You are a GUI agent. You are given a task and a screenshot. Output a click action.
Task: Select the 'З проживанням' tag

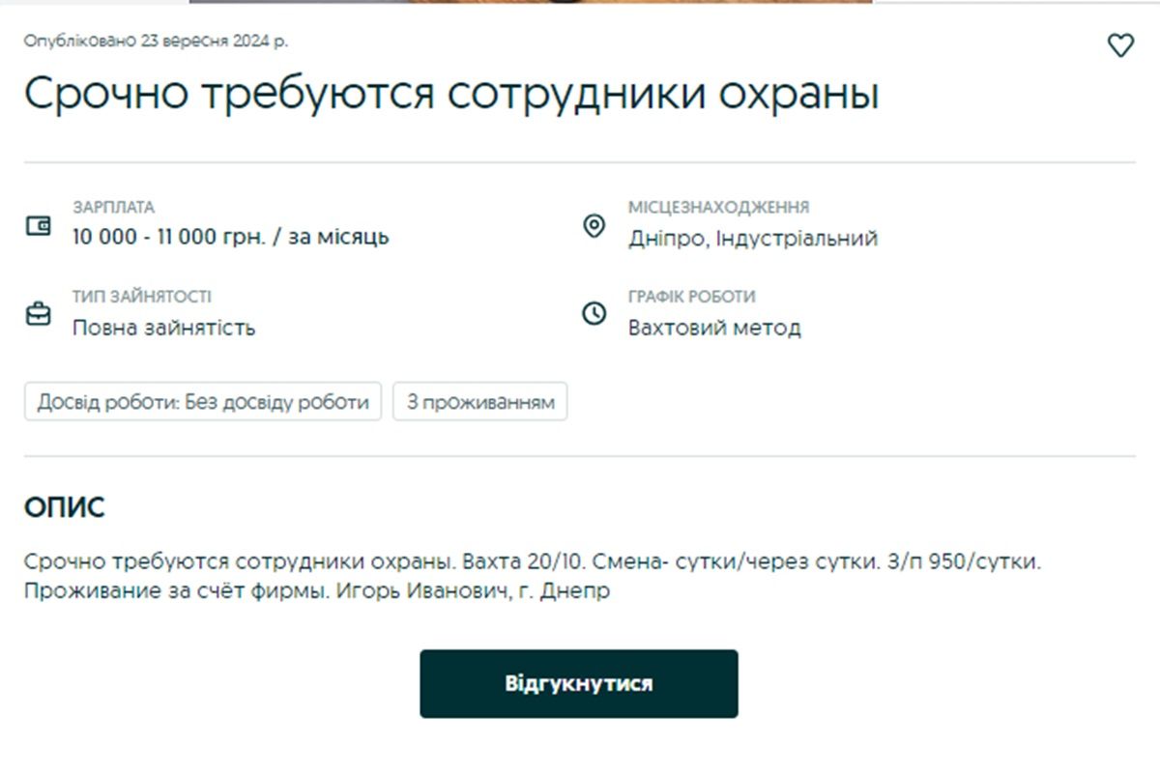point(479,402)
